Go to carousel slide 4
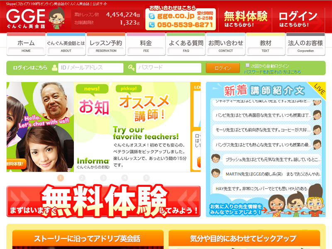This screenshot has width=332, height=249. click(x=125, y=178)
